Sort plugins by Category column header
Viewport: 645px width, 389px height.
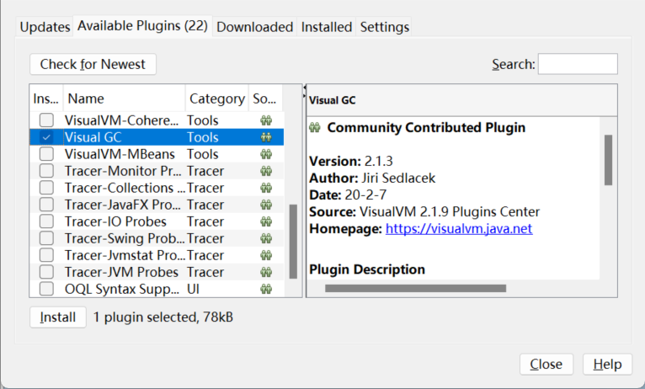click(216, 99)
